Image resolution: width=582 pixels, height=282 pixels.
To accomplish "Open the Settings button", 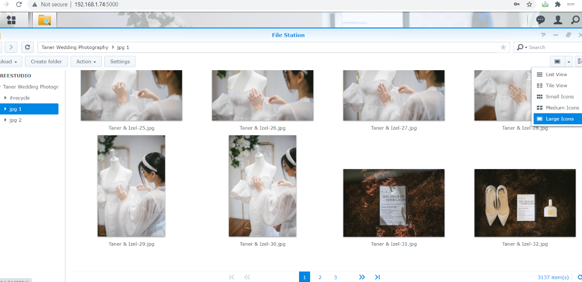I will point(120,61).
